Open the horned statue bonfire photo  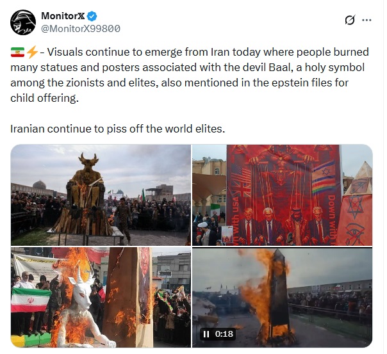(101, 195)
